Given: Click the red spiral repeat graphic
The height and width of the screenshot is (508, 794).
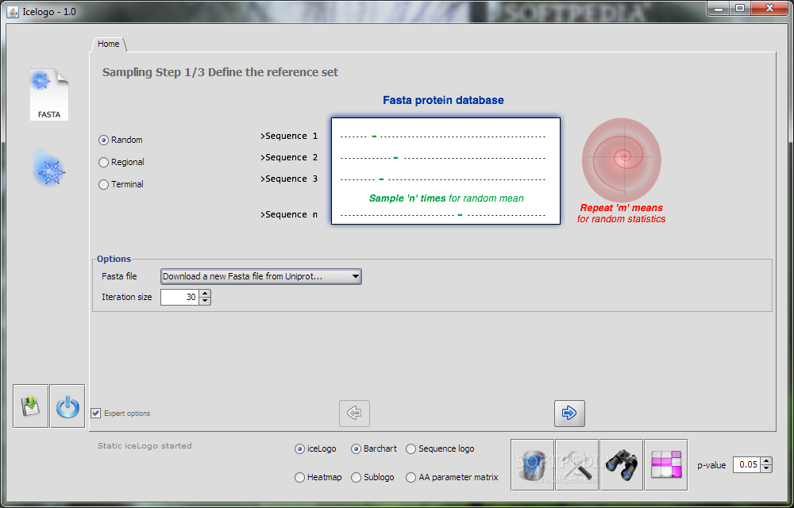Looking at the screenshot, I should point(622,160).
